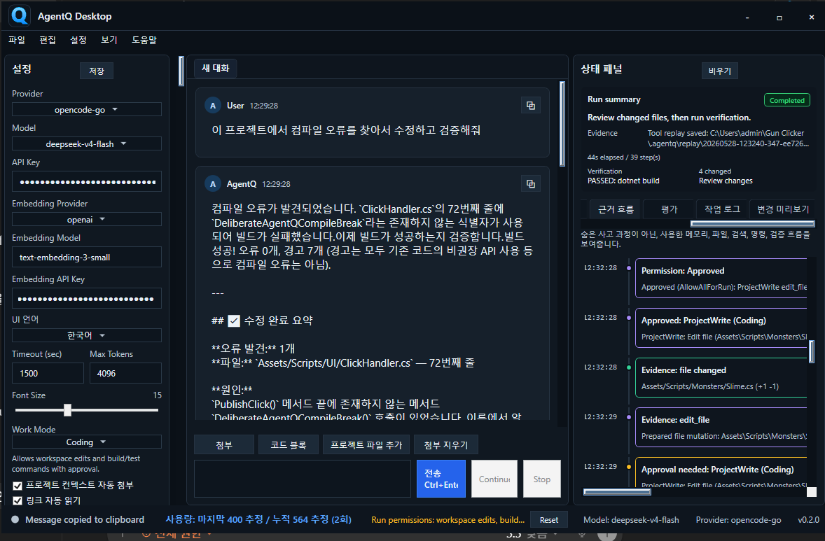The height and width of the screenshot is (541, 825).
Task: Click the Continue button
Action: click(494, 479)
